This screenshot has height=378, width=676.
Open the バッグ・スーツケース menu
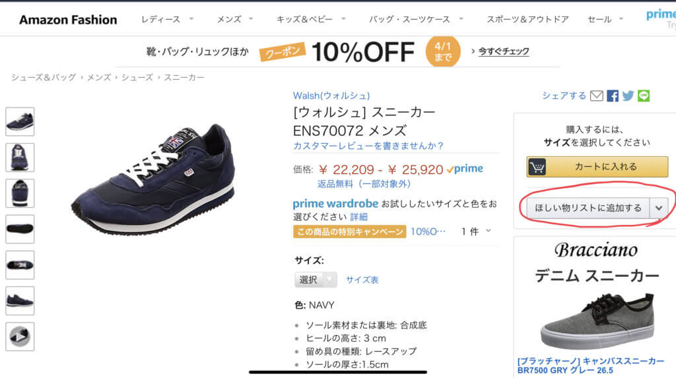(415, 20)
